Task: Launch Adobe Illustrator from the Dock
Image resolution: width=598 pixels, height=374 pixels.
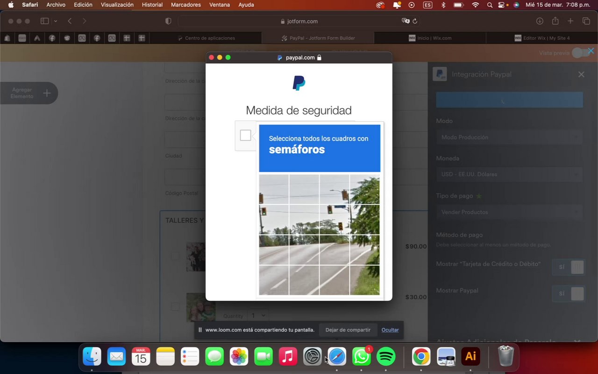Action: click(470, 357)
